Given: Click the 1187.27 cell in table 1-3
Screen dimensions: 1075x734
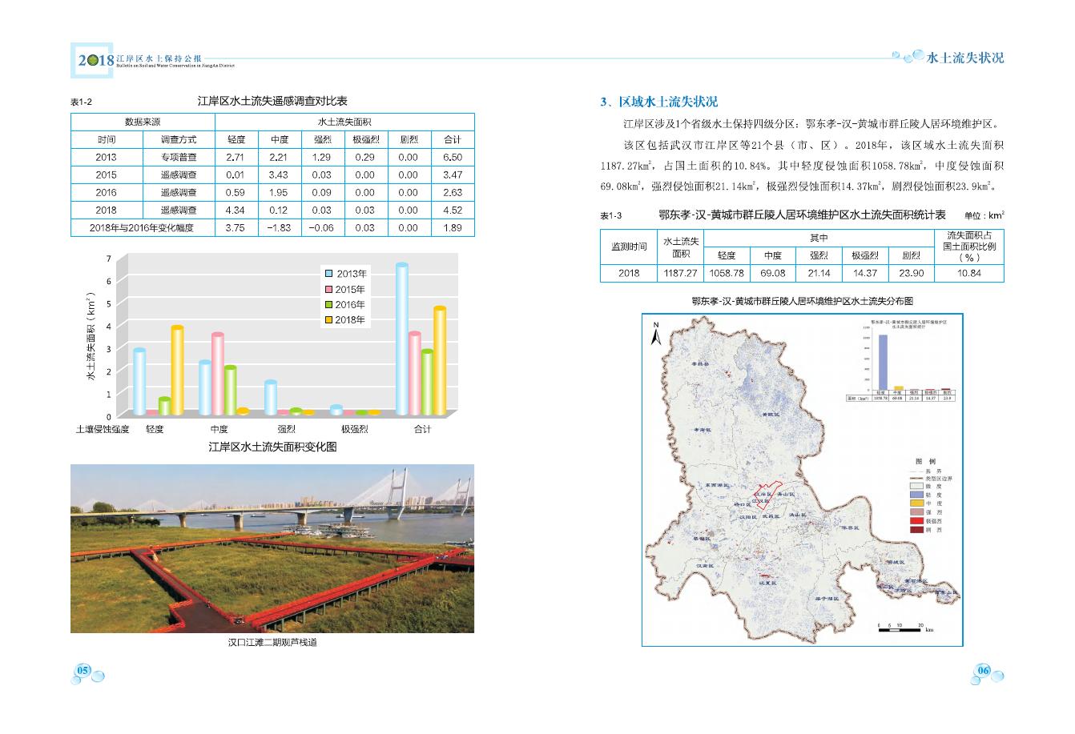Looking at the screenshot, I should pyautogui.click(x=681, y=273).
